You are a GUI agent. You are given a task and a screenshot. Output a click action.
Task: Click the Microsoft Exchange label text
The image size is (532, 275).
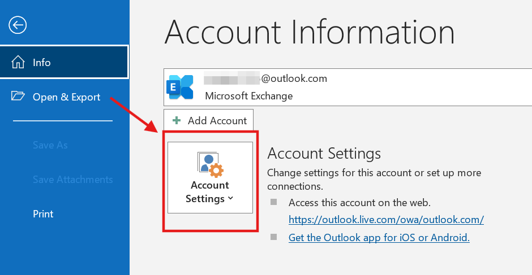248,96
